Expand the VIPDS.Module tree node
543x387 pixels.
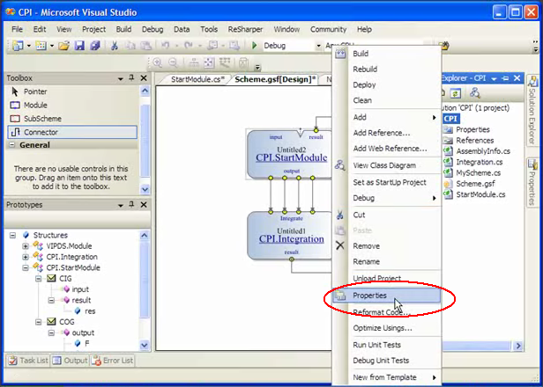[x=26, y=246]
